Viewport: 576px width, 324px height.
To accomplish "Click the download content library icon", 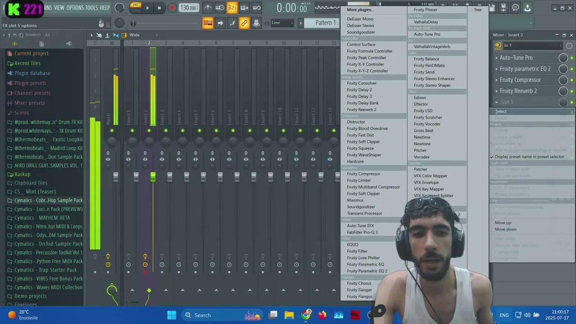I will point(527,8).
